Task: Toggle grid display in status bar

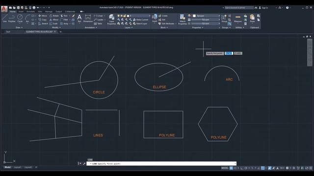Action: pyautogui.click(x=231, y=168)
